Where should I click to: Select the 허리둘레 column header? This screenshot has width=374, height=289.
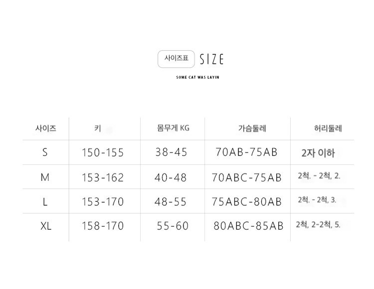328,129
